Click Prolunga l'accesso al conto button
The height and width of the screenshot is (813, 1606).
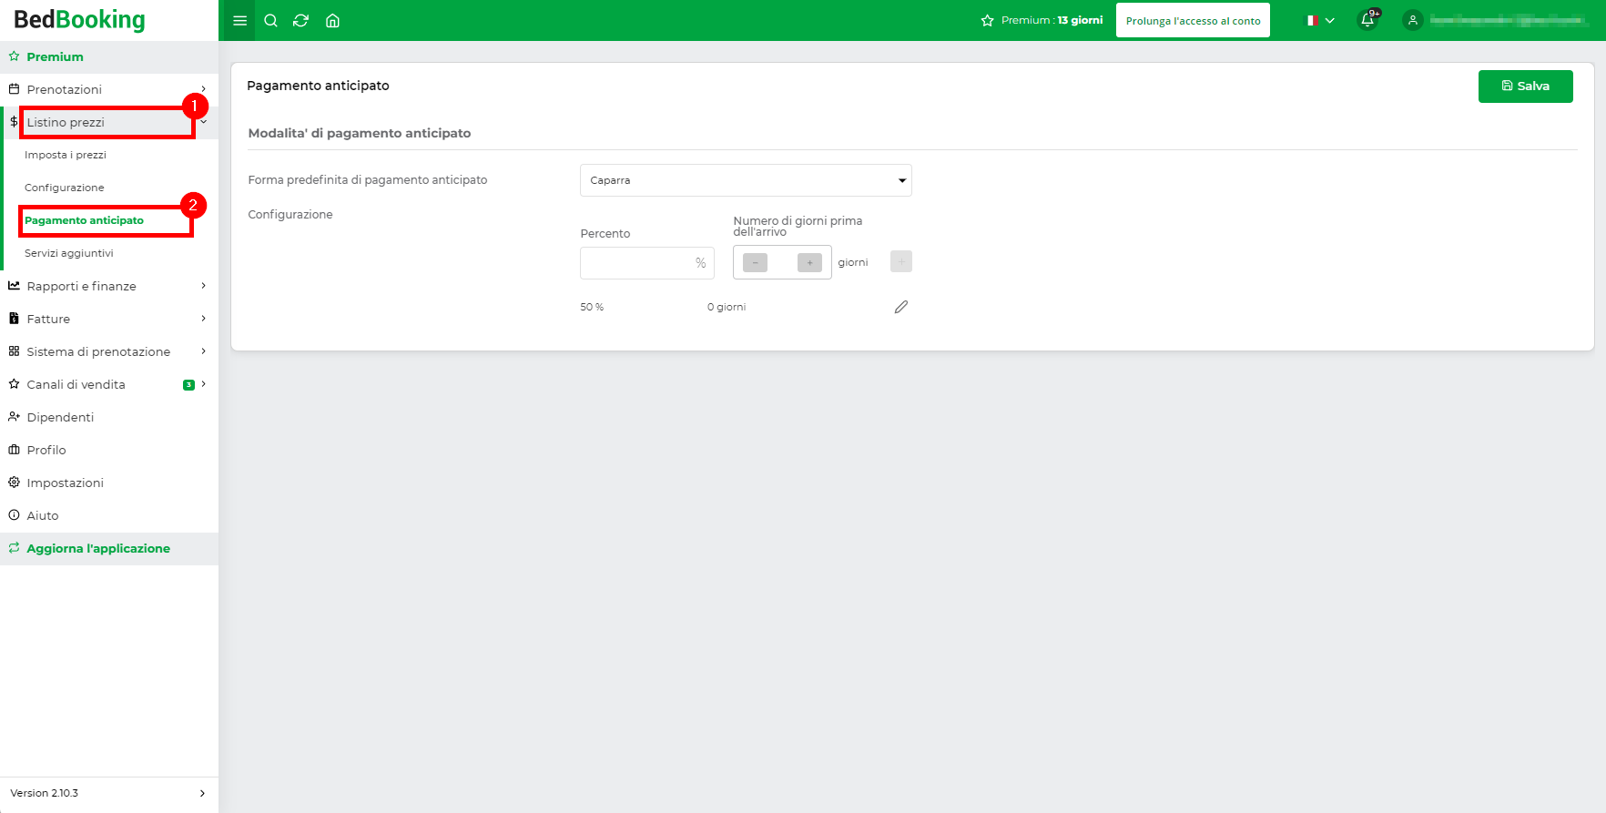pos(1193,20)
